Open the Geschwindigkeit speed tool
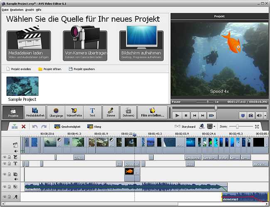270x207 pixels. 67,127
